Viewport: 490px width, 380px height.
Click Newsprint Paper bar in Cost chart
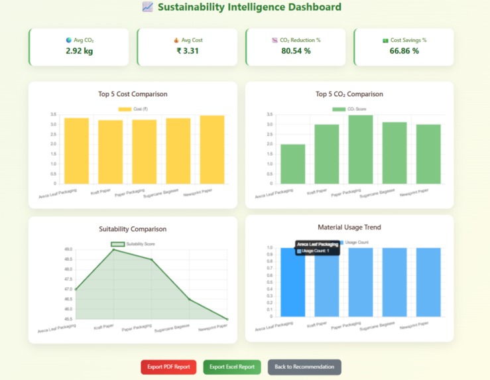pyautogui.click(x=212, y=150)
